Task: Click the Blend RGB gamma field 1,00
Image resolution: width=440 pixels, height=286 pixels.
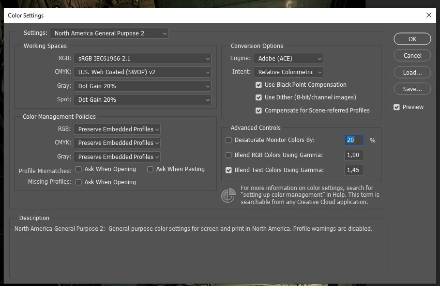Action: click(354, 155)
